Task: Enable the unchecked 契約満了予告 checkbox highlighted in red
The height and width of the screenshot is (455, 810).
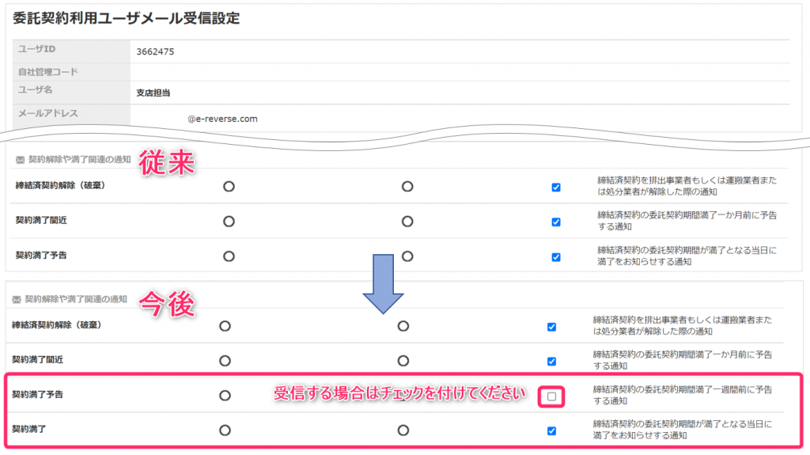Action: (x=551, y=396)
